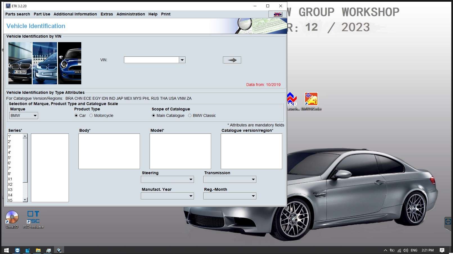Open the BMWAiCoder desktop shortcut
453x254 pixels.
click(311, 101)
